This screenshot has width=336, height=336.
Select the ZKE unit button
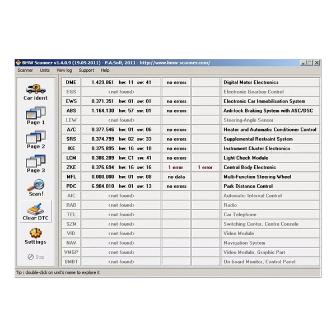click(x=71, y=167)
